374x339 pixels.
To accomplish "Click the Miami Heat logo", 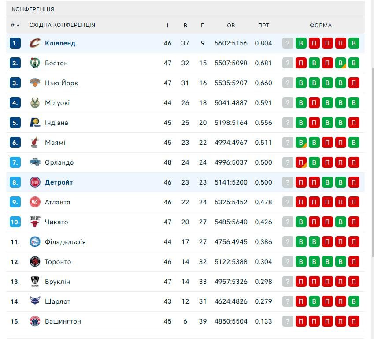I will (x=35, y=143).
